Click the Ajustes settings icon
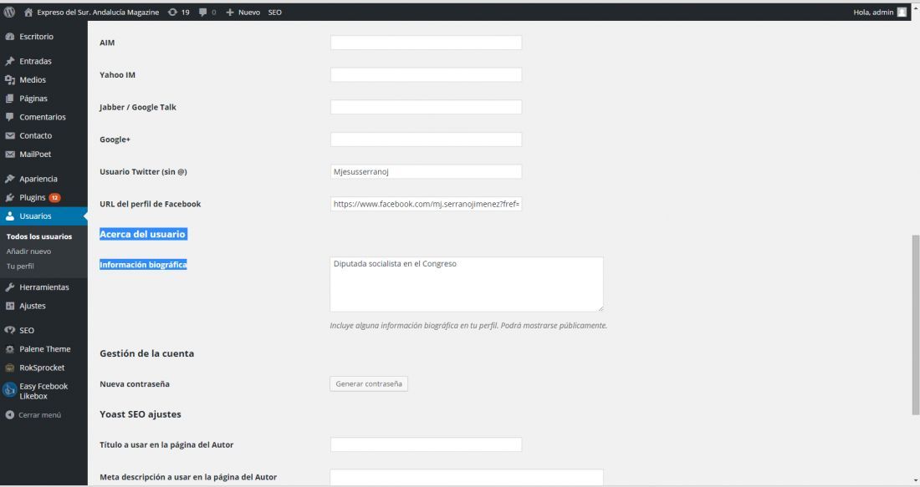The height and width of the screenshot is (487, 920). point(10,306)
